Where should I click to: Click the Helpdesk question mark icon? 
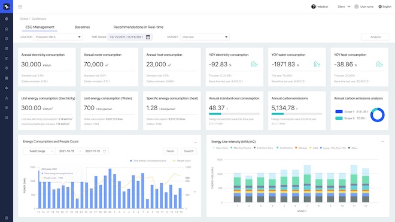314,7
